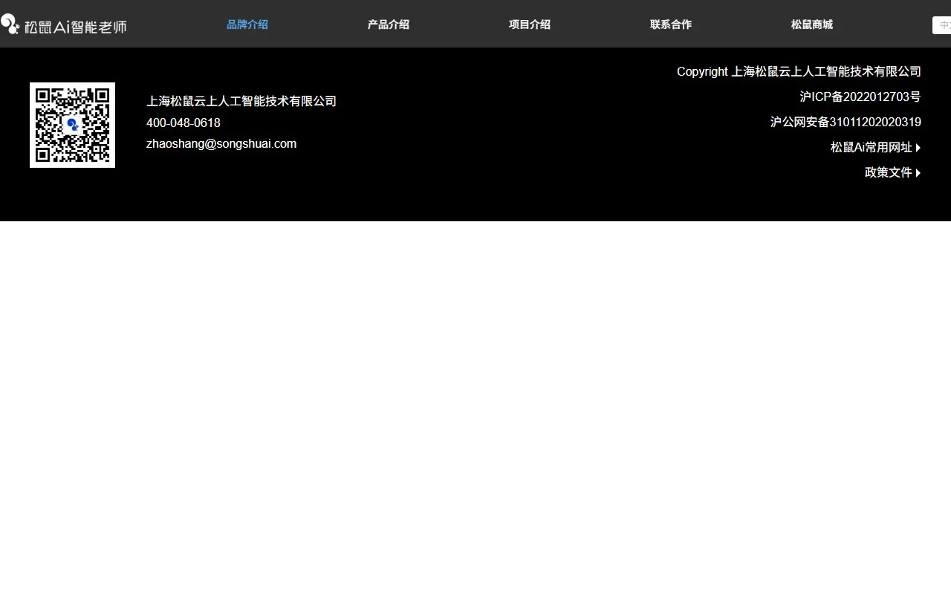
Task: Expand the arrow beside 松鼠Ai常用网址
Action: point(918,148)
